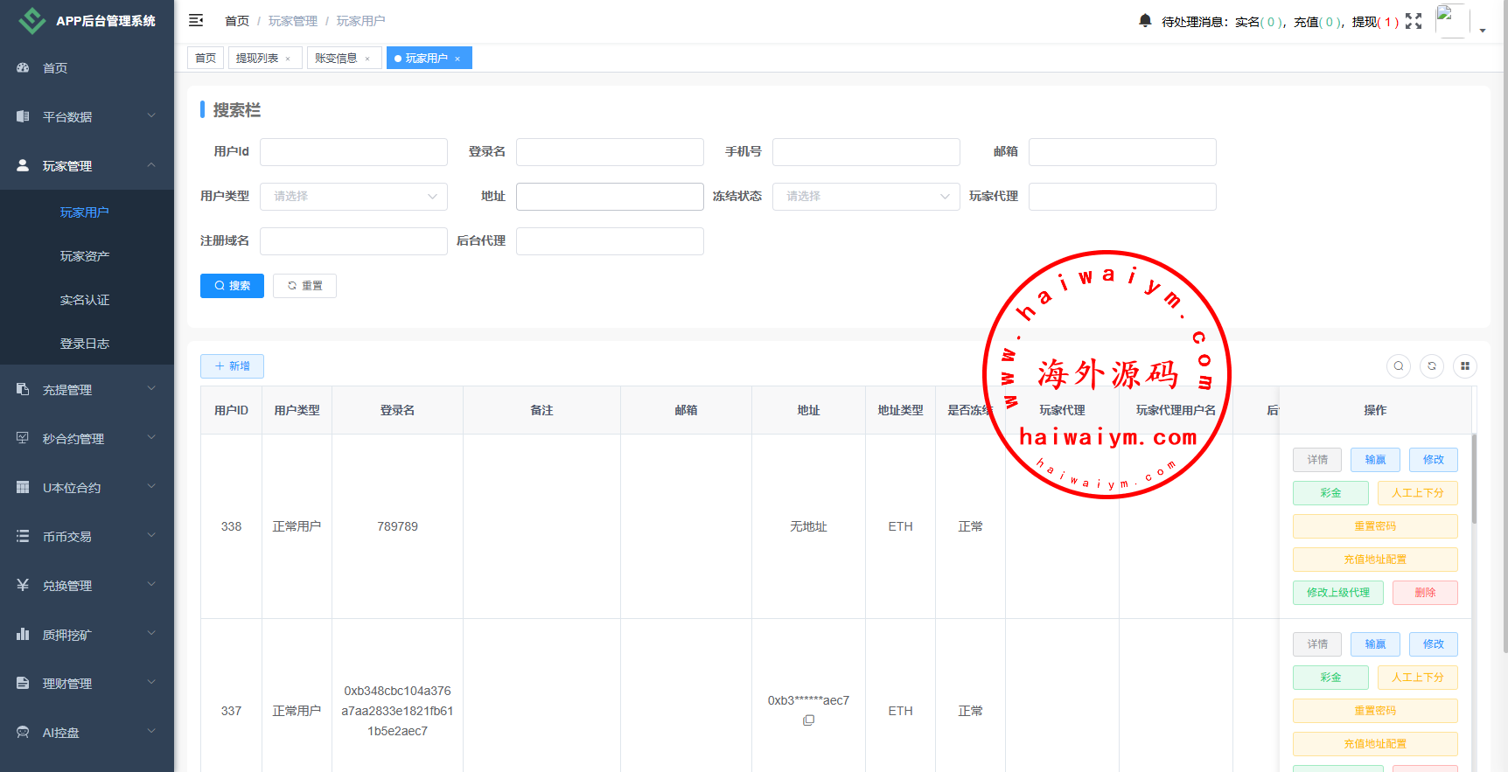Viewport: 1508px width, 772px height.
Task: Click the blue 搜索 button
Action: (x=232, y=286)
